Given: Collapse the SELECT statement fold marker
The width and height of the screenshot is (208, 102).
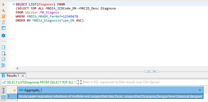Looking at the screenshot, I should 14,4.
